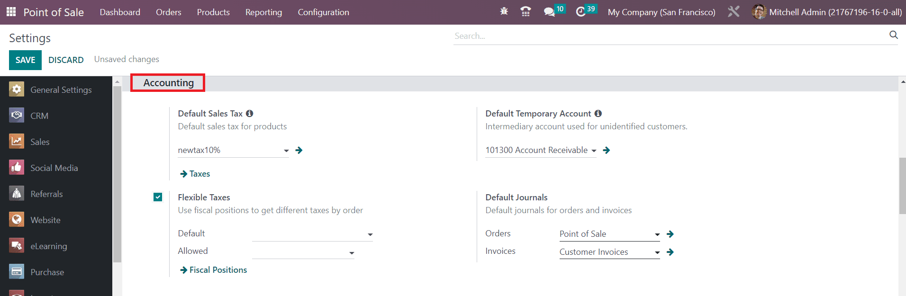Open Mitchell Admin user menu
Viewport: 906px width, 296px height.
pos(827,12)
